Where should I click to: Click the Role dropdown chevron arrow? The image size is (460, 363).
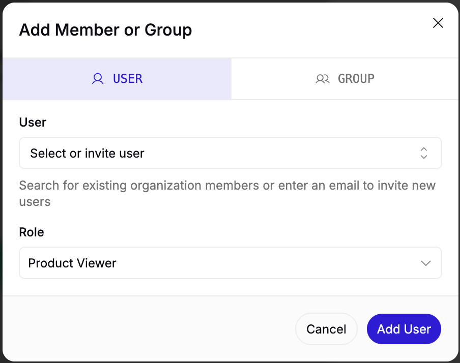[426, 263]
